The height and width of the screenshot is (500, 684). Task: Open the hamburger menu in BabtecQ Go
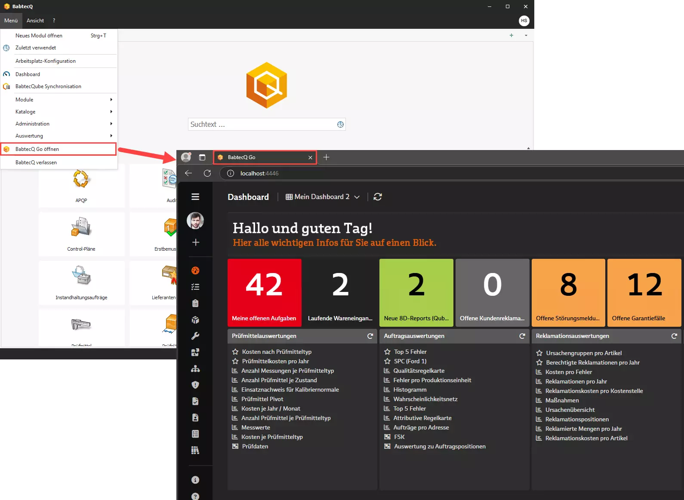[x=195, y=197]
